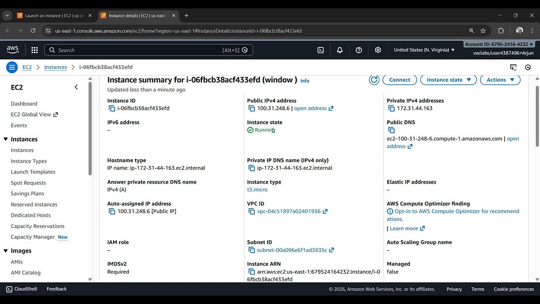Open CloudShell in the footer
Image resolution: width=540 pixels, height=304 pixels.
tap(22, 289)
